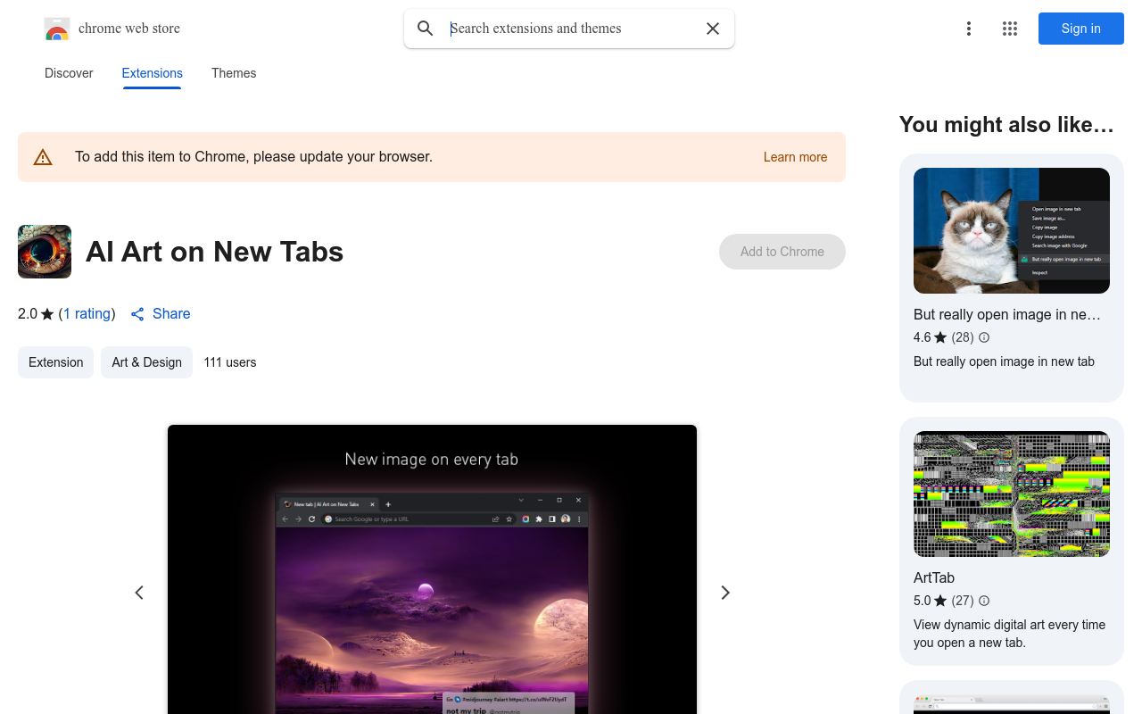Click the New image on every tab screenshot

point(432,569)
